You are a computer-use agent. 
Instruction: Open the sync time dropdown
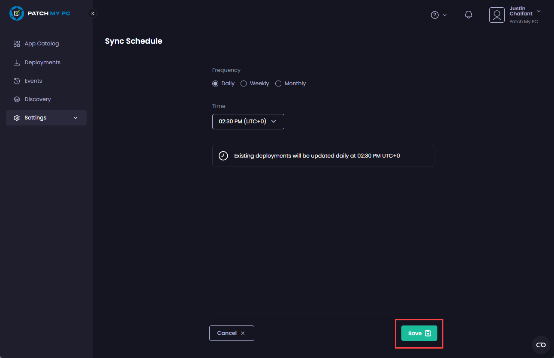pyautogui.click(x=248, y=121)
